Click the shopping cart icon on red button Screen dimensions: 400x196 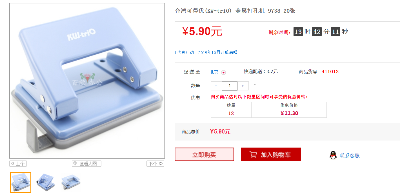[253, 155]
